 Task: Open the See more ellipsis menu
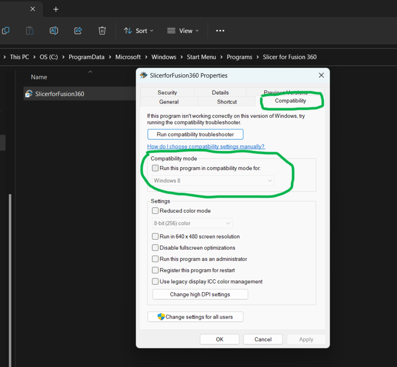[220, 30]
